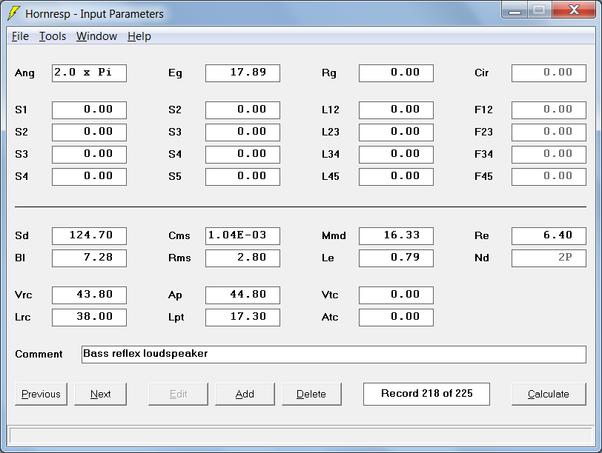Open the Window menu
Viewport: 602px width, 453px height.
(x=96, y=36)
